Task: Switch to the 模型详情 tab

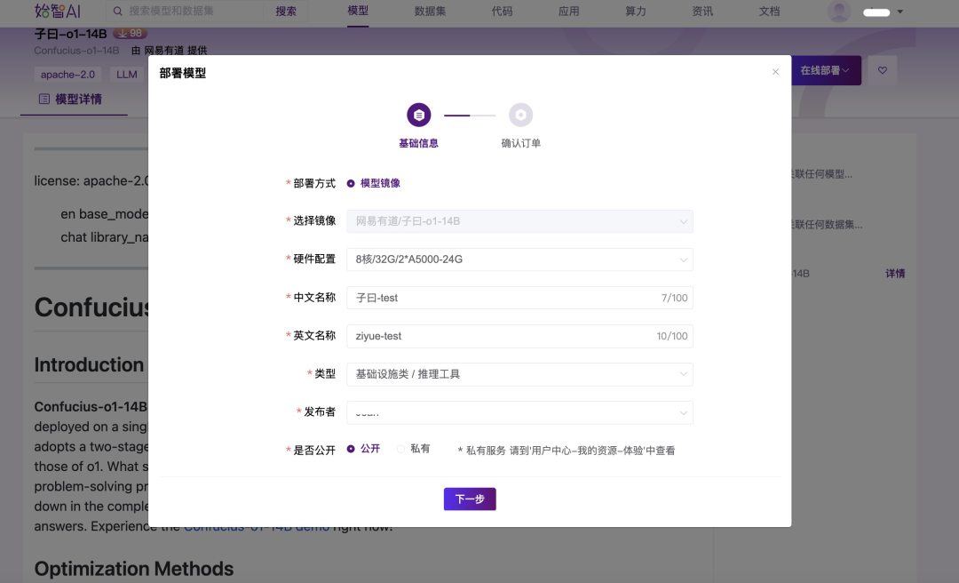Action: [x=74, y=100]
